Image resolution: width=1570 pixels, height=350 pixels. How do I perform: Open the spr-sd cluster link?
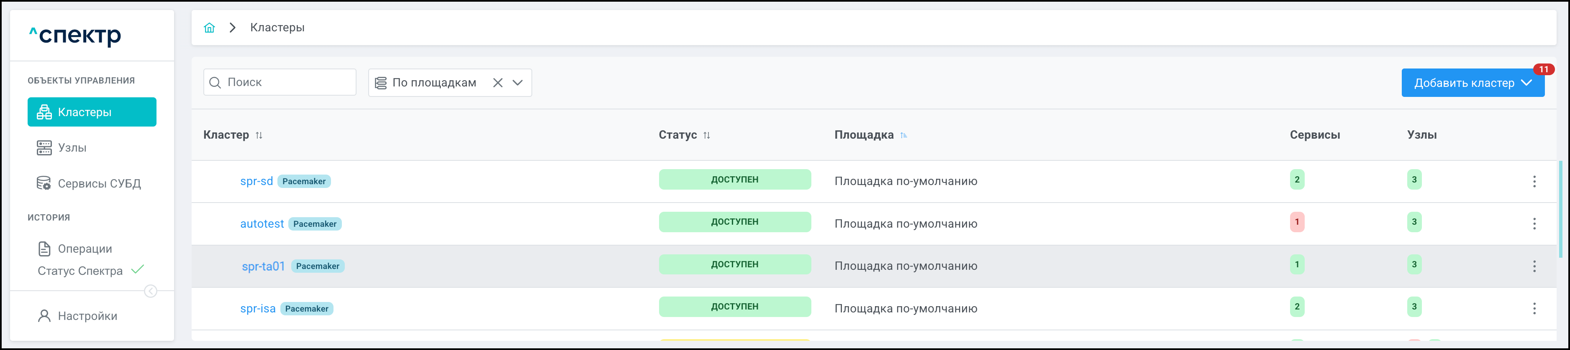256,181
